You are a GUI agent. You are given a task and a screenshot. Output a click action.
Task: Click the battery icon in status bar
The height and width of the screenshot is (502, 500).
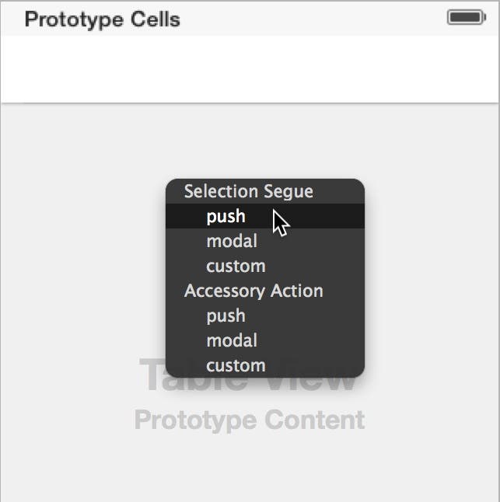click(x=467, y=17)
